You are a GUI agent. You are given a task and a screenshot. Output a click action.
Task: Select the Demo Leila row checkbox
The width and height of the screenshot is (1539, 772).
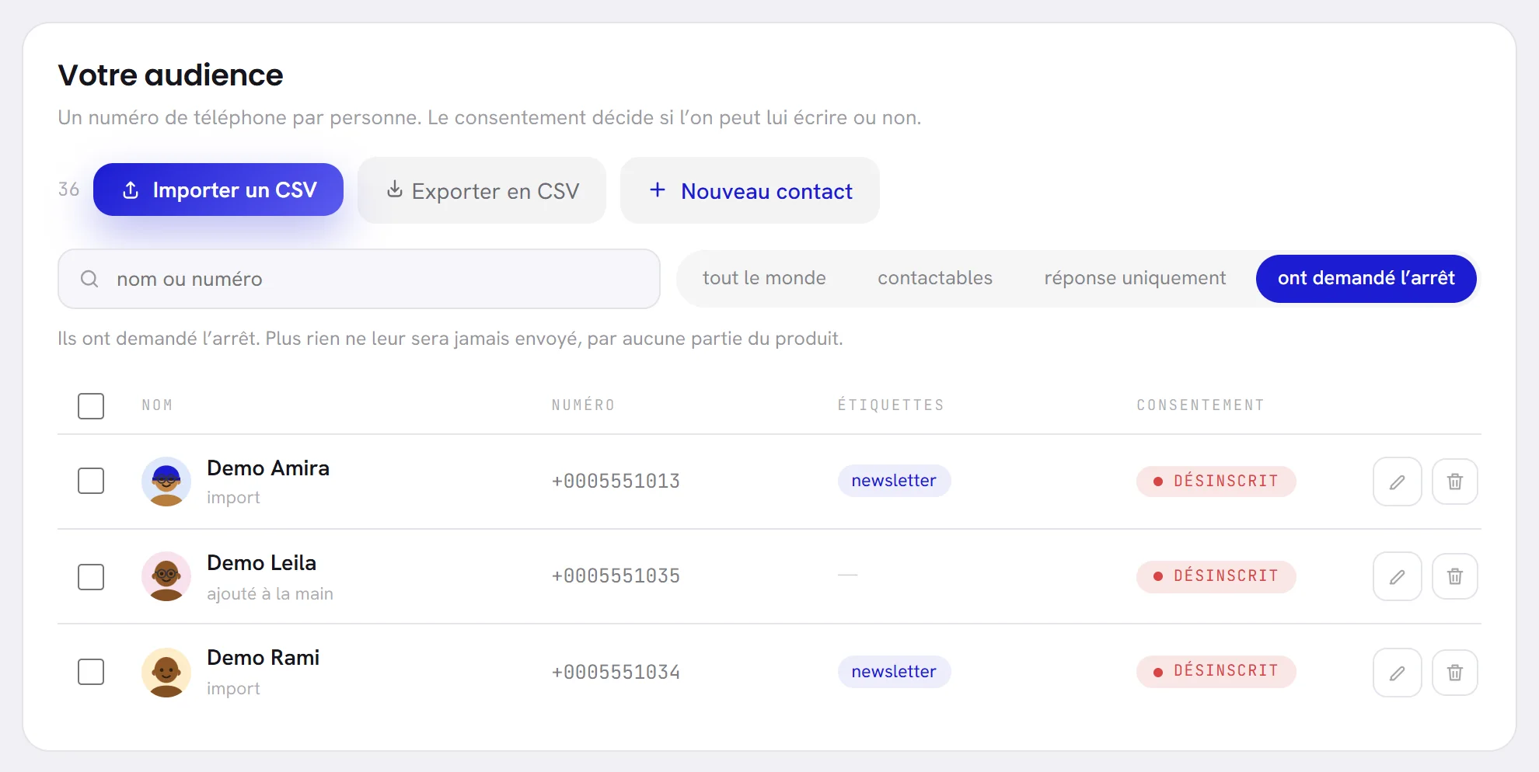click(91, 577)
